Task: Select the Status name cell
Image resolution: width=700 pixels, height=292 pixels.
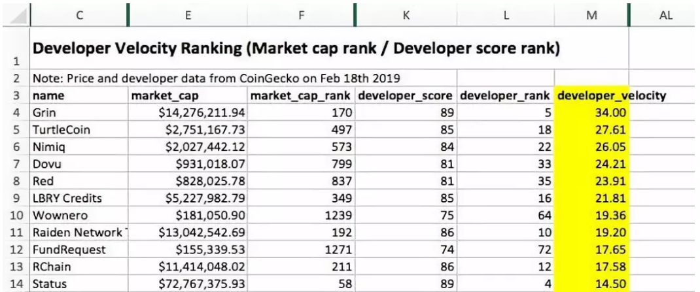Action: point(79,284)
